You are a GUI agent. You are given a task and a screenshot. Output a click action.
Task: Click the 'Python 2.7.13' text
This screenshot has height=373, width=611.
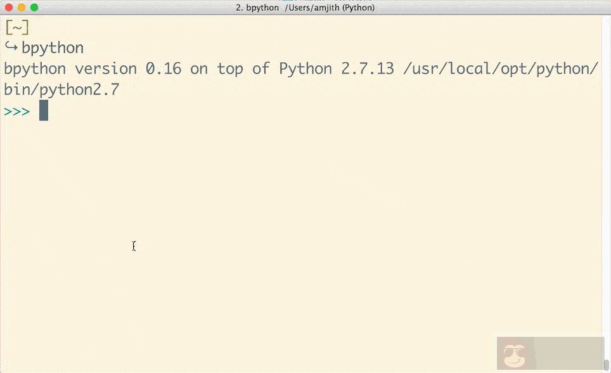337,69
